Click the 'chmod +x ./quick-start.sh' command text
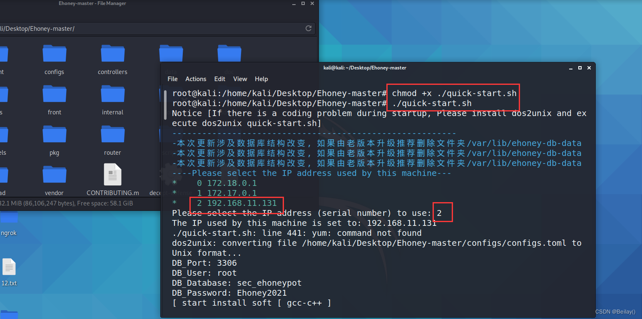The height and width of the screenshot is (319, 642). pos(454,93)
